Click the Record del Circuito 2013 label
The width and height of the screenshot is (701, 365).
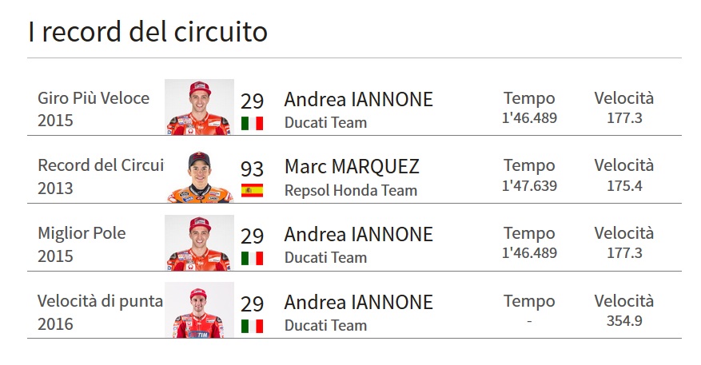[x=101, y=177]
